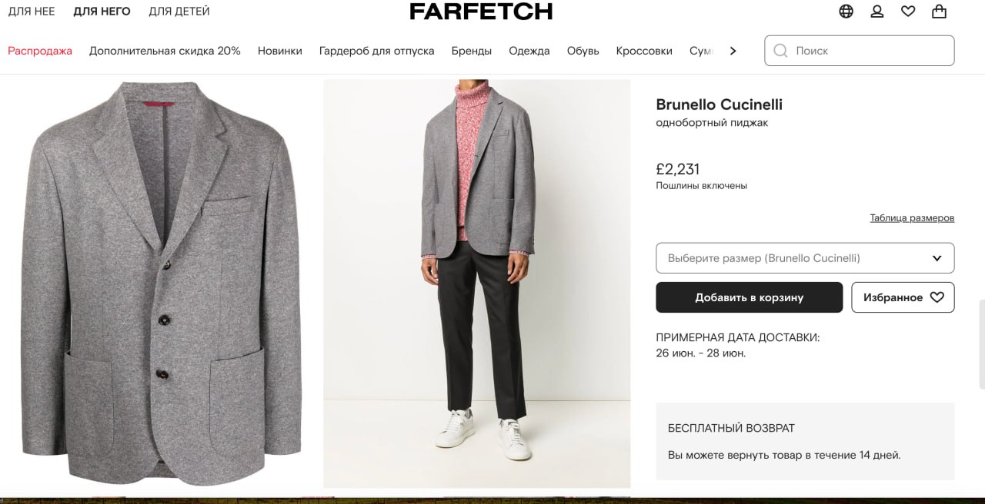Open the shopping bag icon
Image resolution: width=985 pixels, height=504 pixels.
tap(939, 12)
